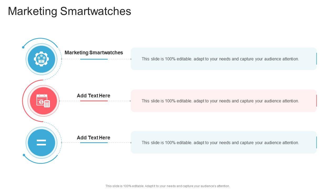Click the red arc around the calendar icon
Screen dimensions: 336x189
23,101
